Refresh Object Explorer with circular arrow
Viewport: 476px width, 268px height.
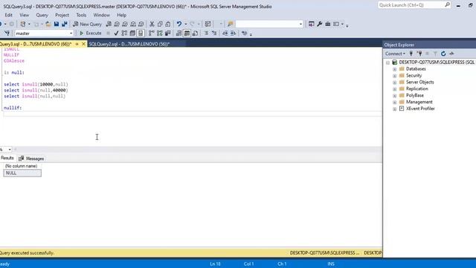point(443,54)
